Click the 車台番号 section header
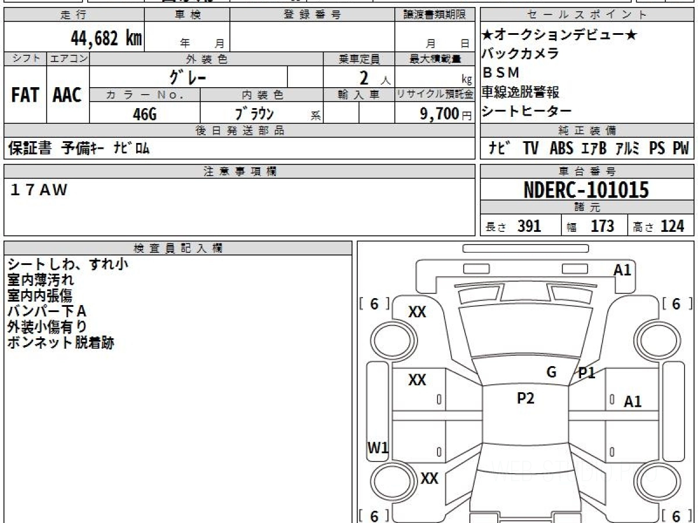This screenshot has height=523, width=698. tap(587, 171)
